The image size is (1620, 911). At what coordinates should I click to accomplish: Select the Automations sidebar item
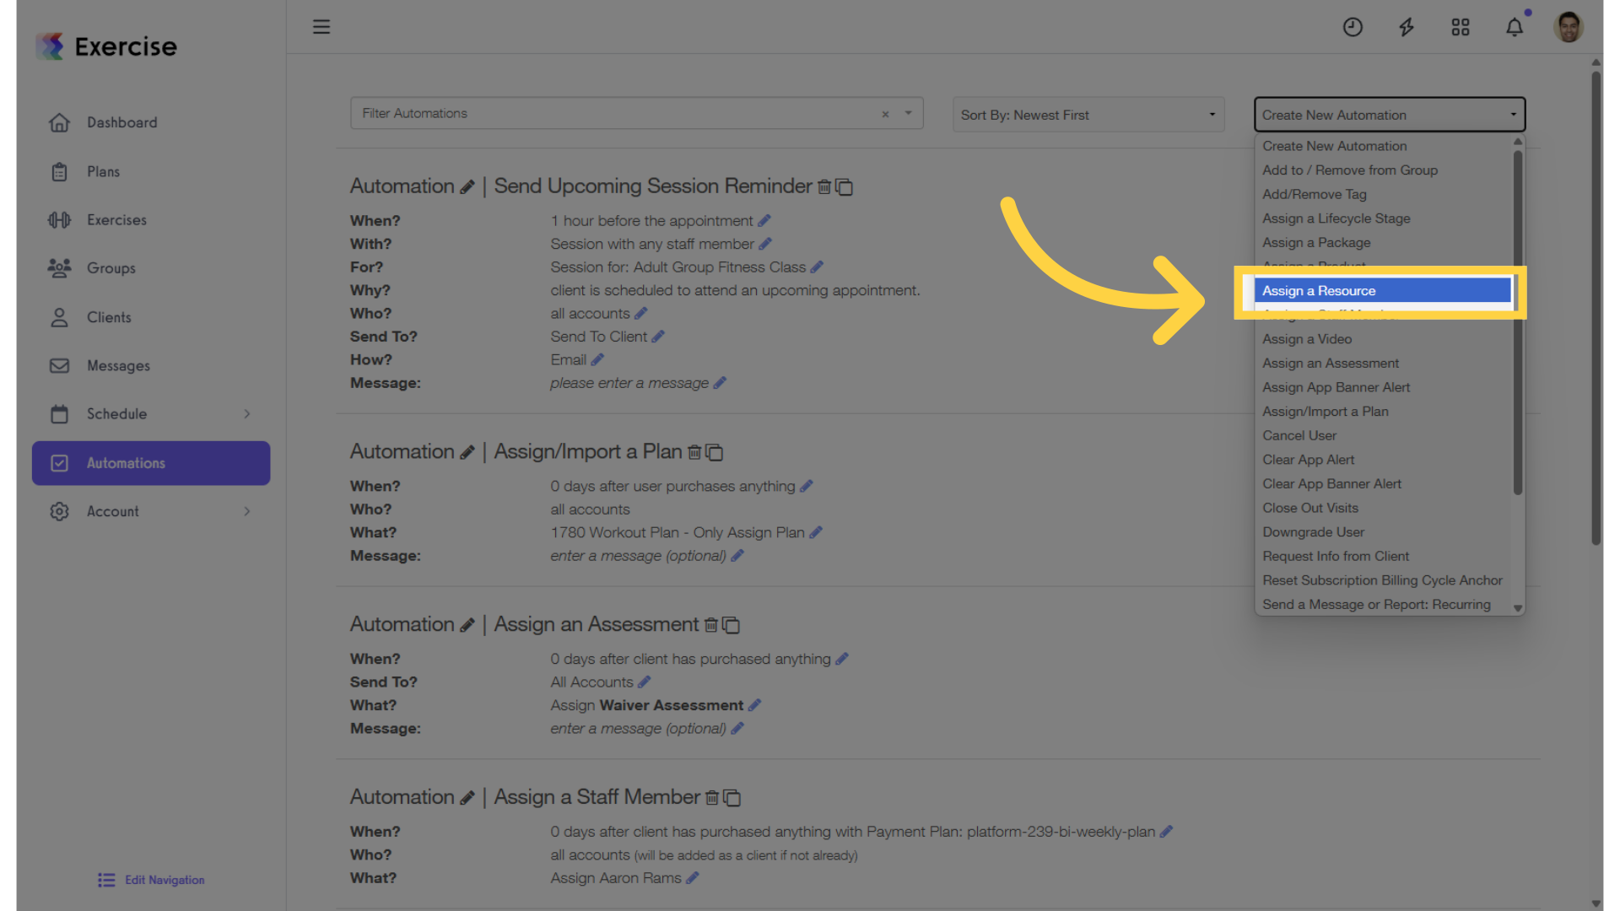click(x=125, y=462)
